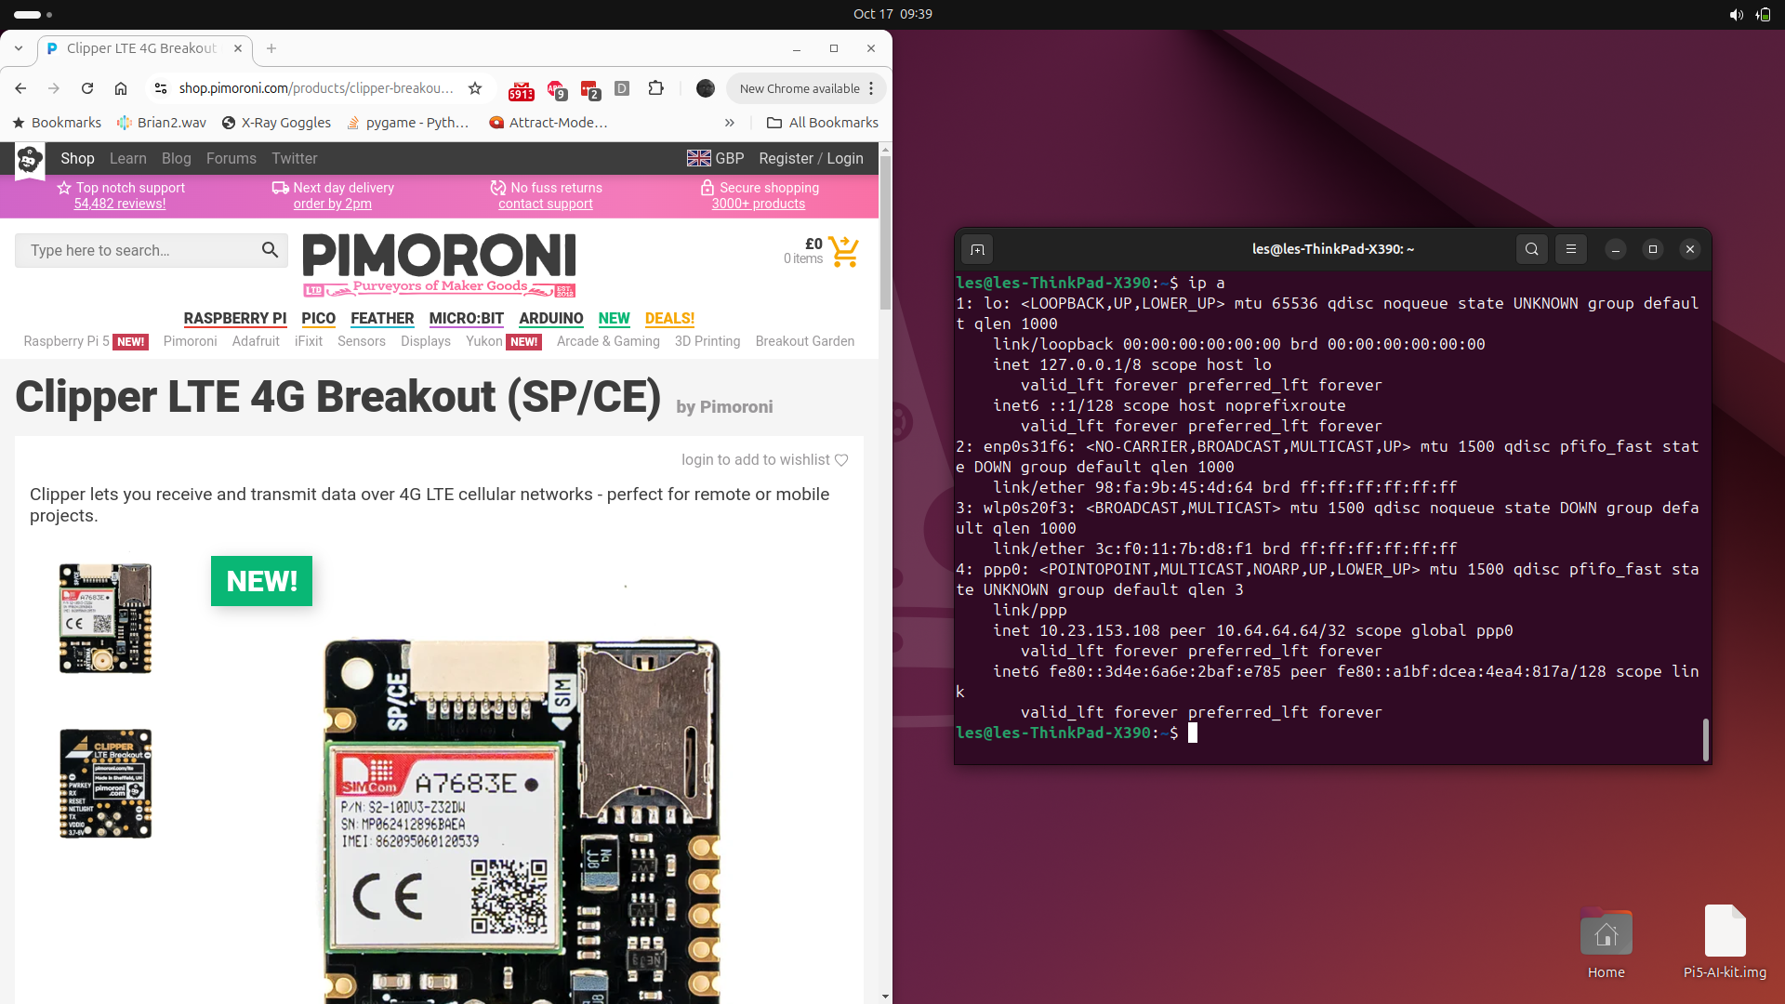Open the X-Ray Goggles bookmark

pos(276,123)
